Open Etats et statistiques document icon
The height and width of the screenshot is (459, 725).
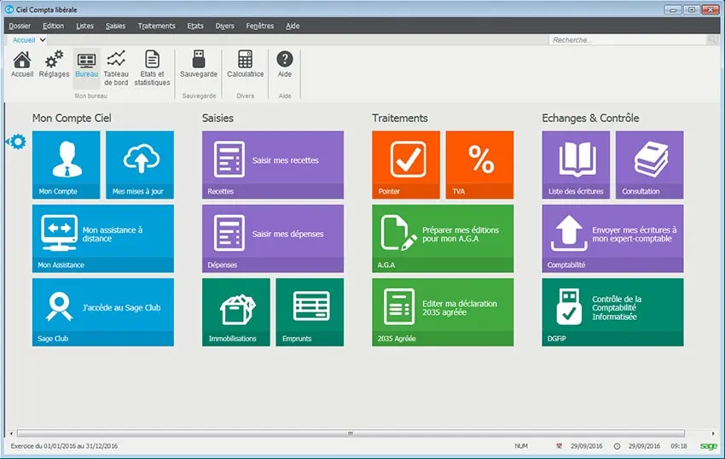click(x=152, y=68)
